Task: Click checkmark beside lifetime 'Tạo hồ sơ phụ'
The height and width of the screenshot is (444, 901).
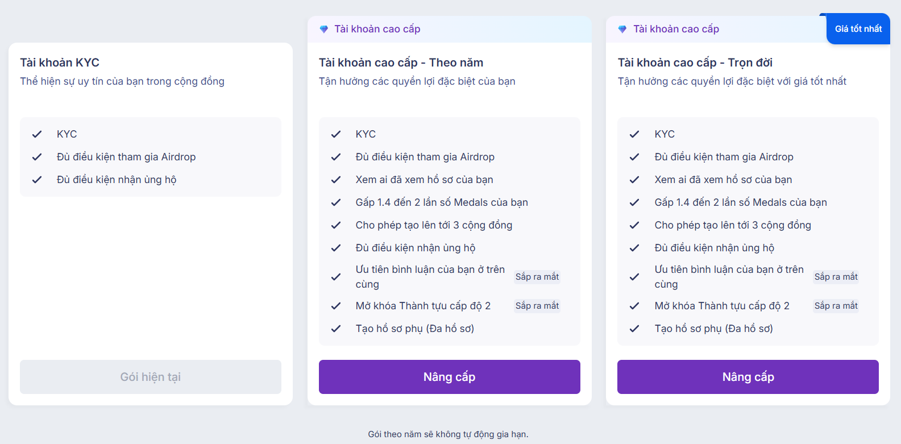Action: pyautogui.click(x=634, y=329)
